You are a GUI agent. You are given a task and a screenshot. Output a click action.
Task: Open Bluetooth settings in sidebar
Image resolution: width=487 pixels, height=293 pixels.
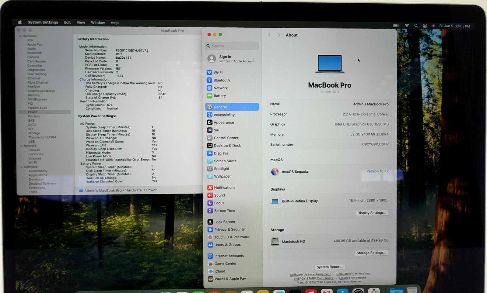(x=232, y=80)
